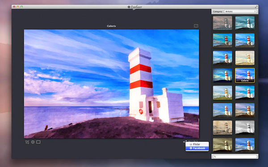268x167 pixels.
Task: Select the pale pink first filter thumbnail
Action: 222,23
